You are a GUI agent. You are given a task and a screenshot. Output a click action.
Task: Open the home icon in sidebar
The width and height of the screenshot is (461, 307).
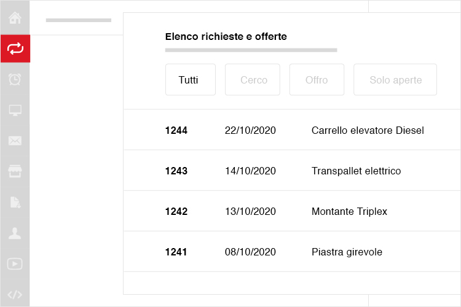click(x=15, y=18)
